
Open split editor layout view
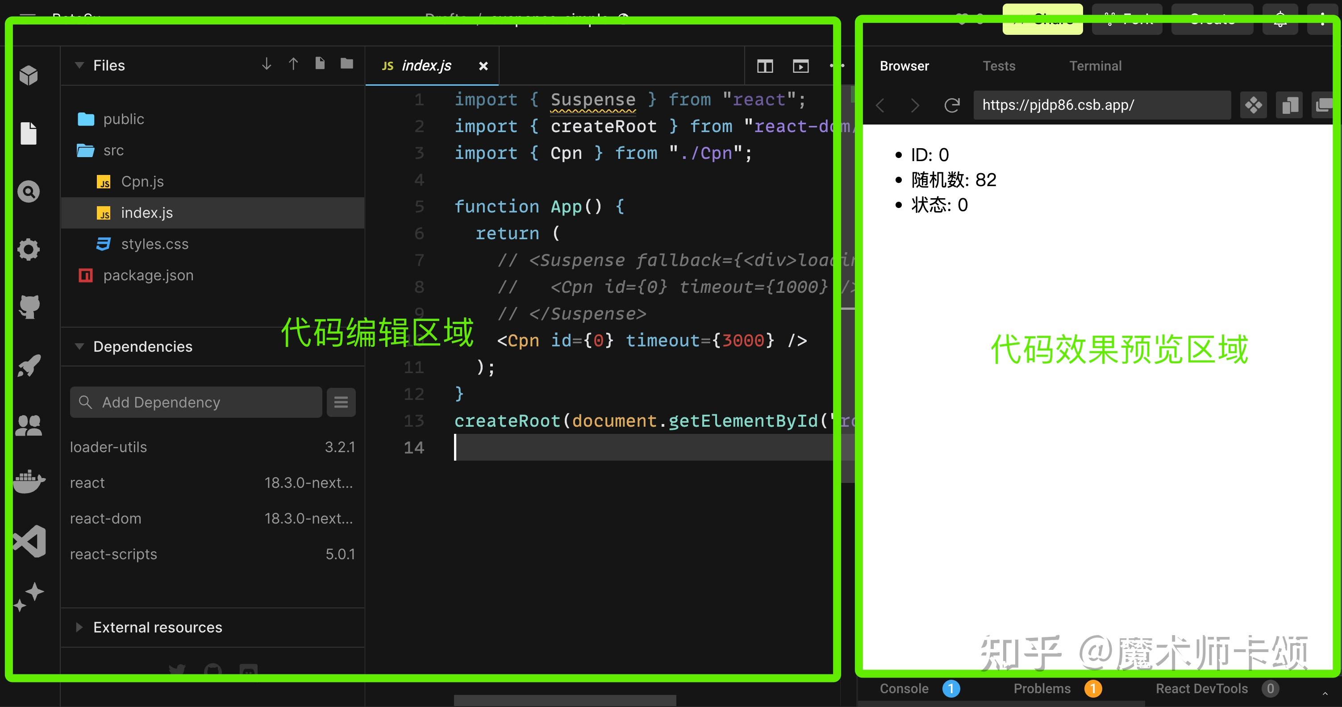point(764,66)
